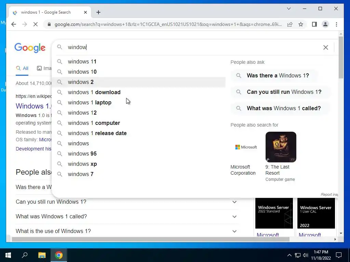Open Chrome side panel
Screen dimensions: 350x262
pyautogui.click(x=314, y=24)
